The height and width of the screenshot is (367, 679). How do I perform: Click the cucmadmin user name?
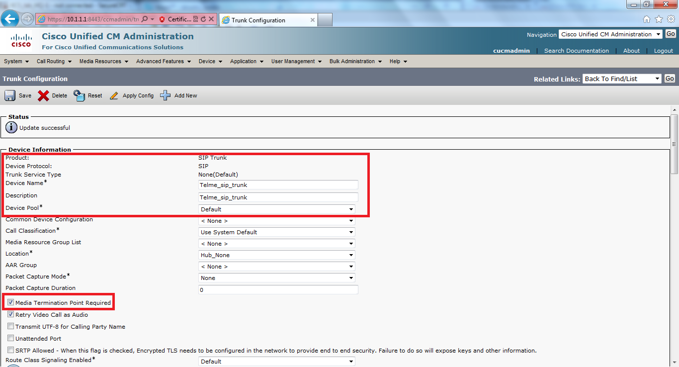click(511, 51)
